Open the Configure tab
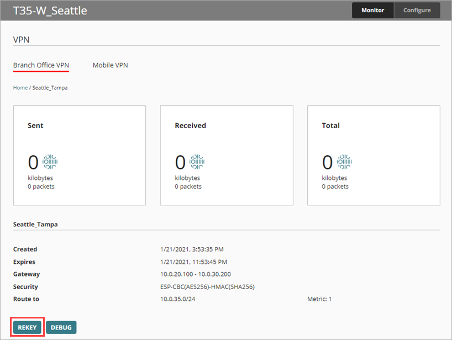The image size is (452, 340). pyautogui.click(x=417, y=10)
